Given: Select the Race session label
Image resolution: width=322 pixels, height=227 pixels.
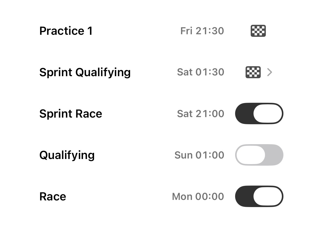Looking at the screenshot, I should point(53,197).
